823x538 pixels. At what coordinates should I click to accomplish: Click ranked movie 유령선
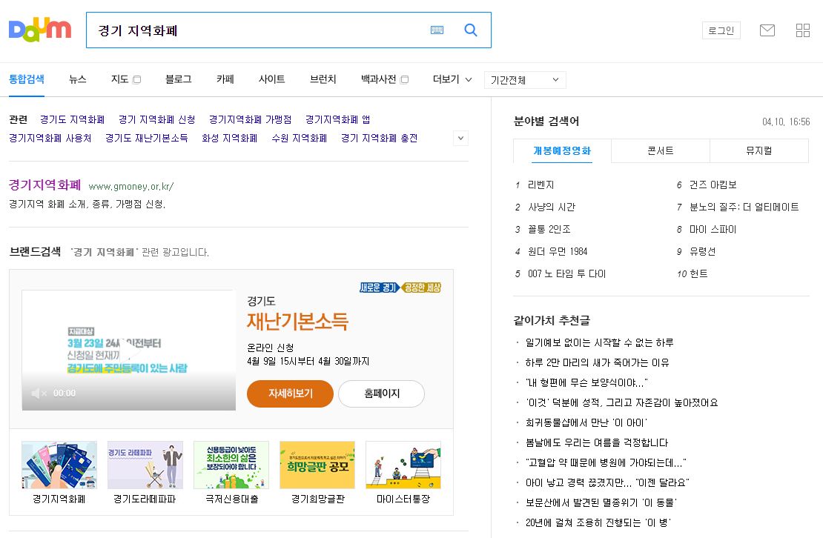(x=702, y=251)
